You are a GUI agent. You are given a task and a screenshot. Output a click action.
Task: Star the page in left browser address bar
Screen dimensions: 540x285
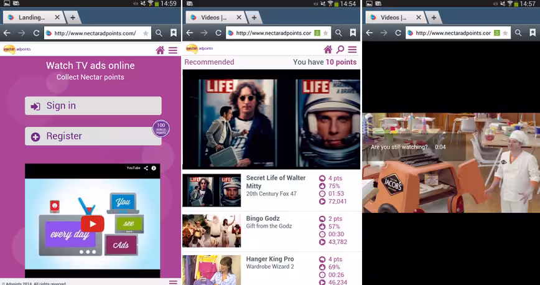pyautogui.click(x=146, y=34)
